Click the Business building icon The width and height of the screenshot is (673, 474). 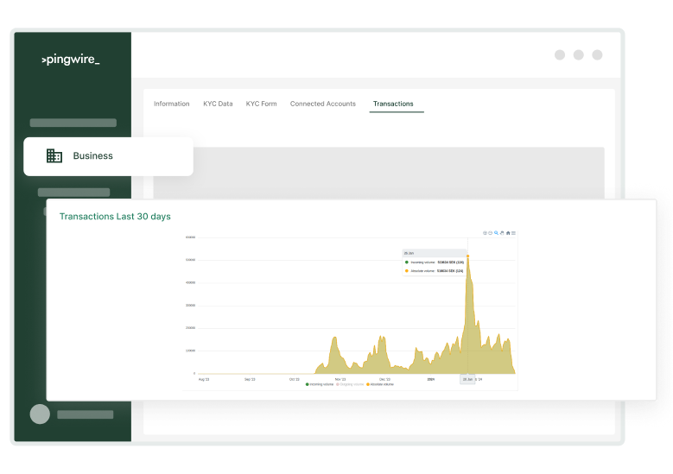54,155
